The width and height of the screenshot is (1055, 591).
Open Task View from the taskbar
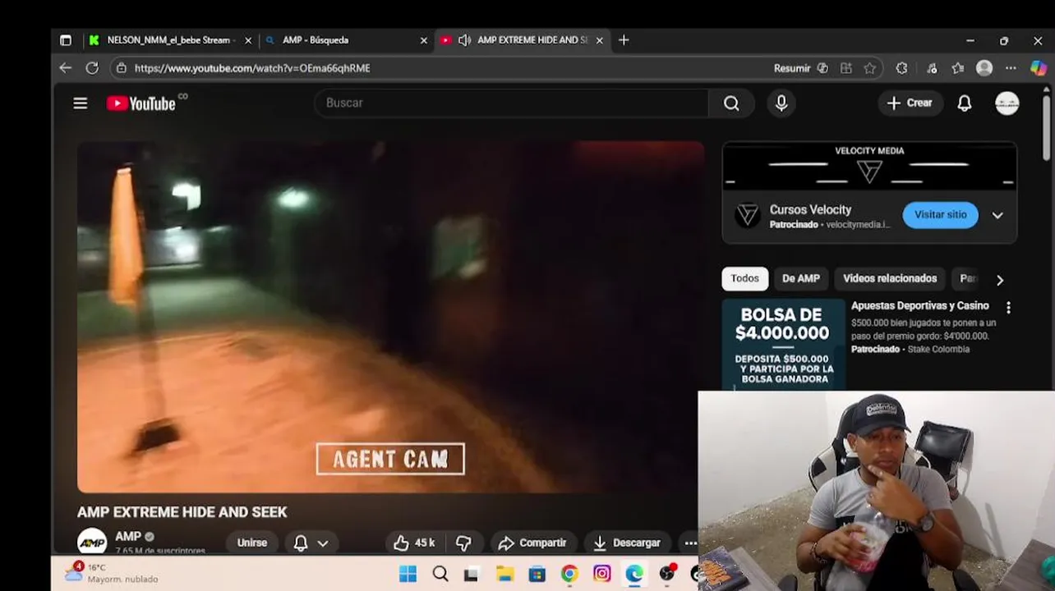pos(472,574)
